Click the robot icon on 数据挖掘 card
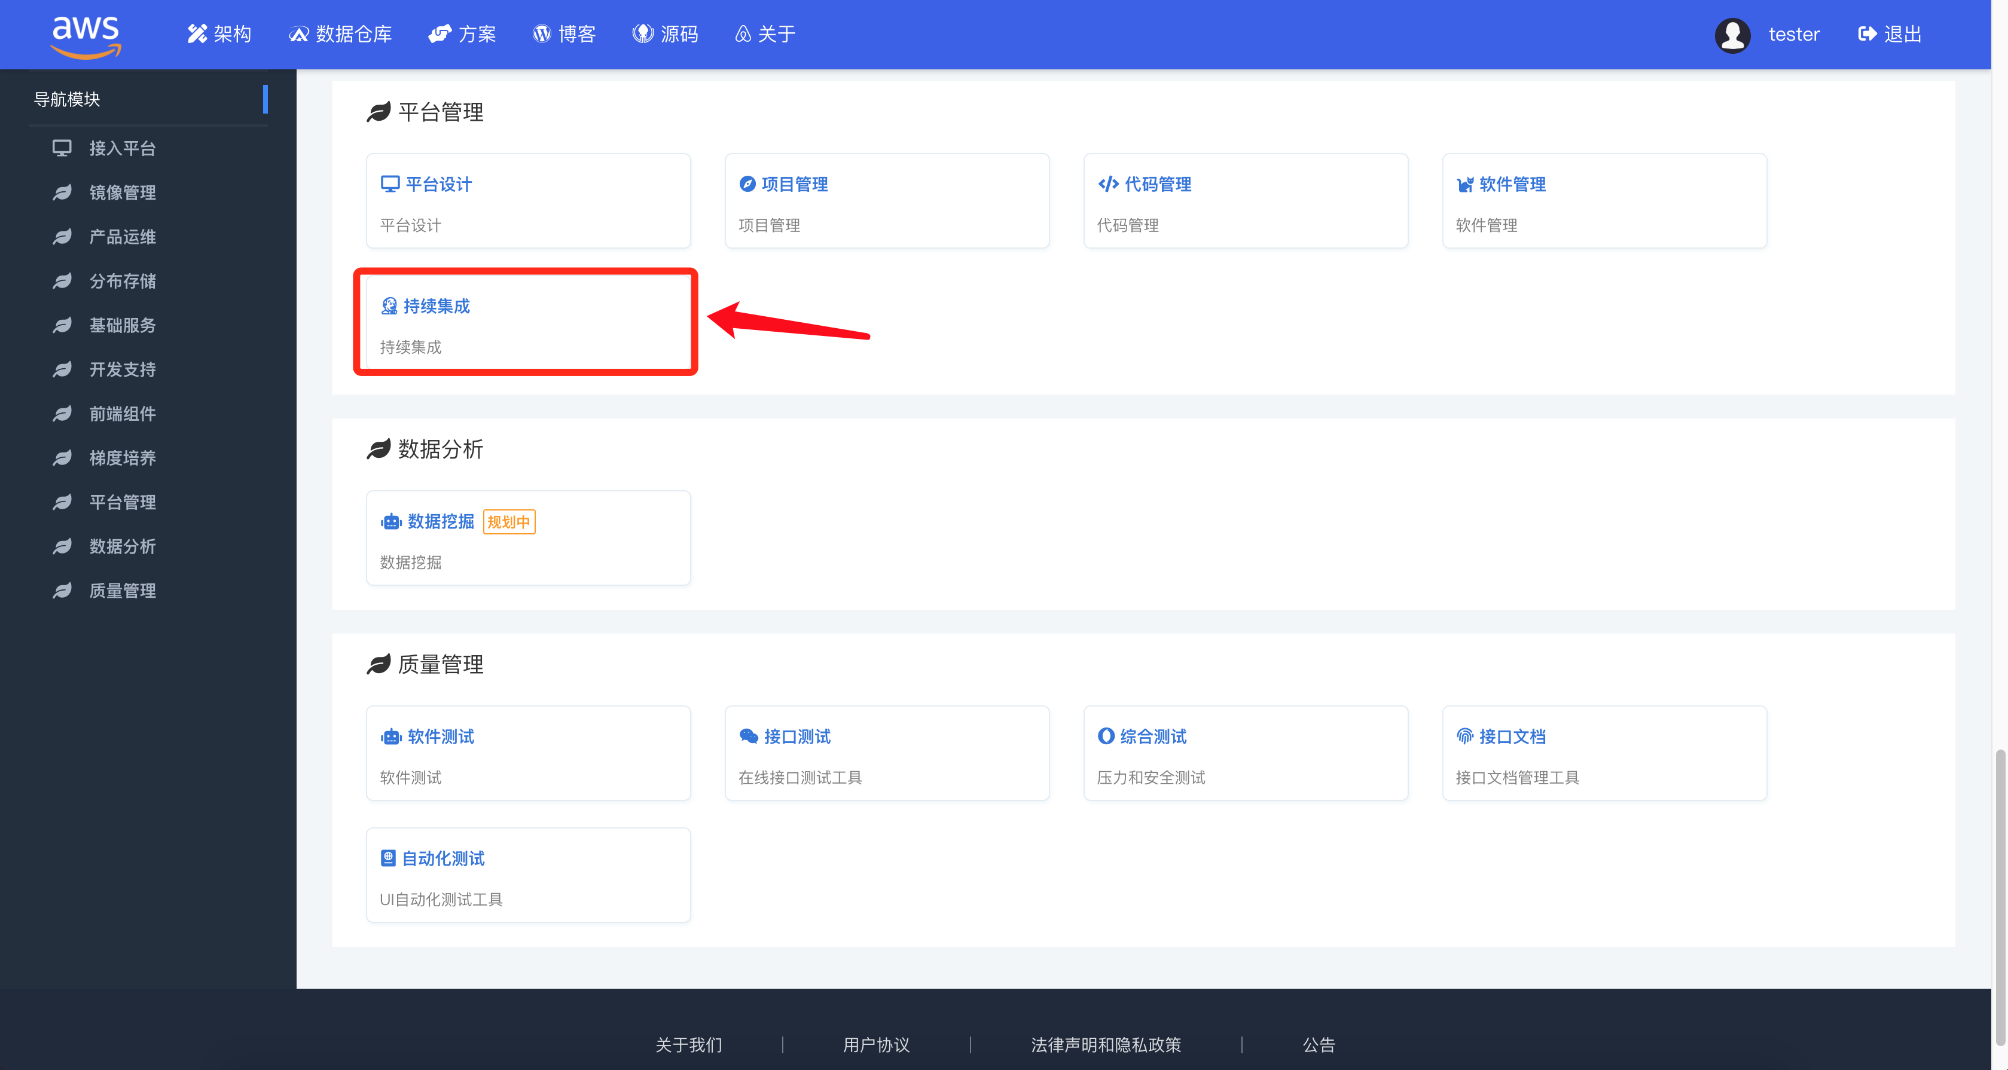This screenshot has width=2008, height=1070. [x=391, y=522]
